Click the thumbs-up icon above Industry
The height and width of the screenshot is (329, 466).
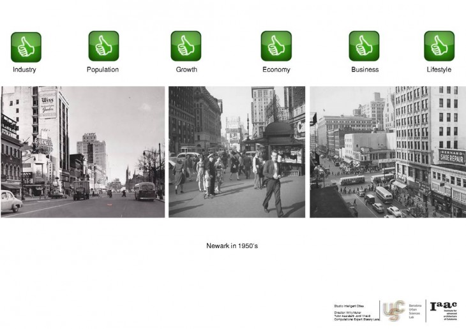[x=26, y=47]
